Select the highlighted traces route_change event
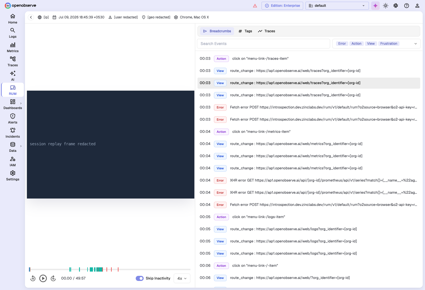The width and height of the screenshot is (425, 290). [x=309, y=83]
